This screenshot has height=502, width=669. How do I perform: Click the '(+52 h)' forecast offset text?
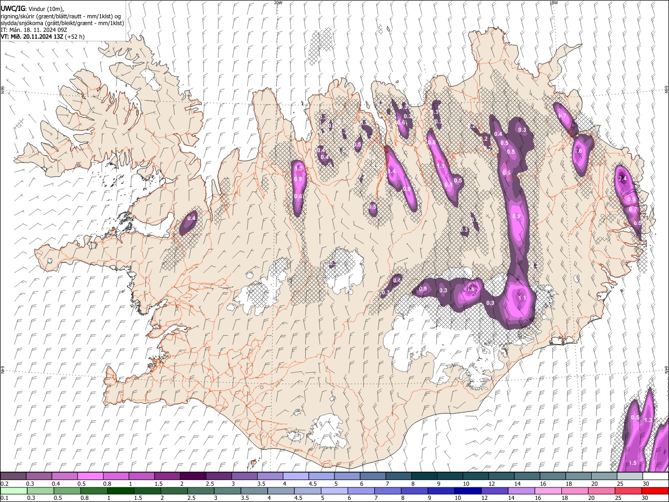pyautogui.click(x=75, y=37)
